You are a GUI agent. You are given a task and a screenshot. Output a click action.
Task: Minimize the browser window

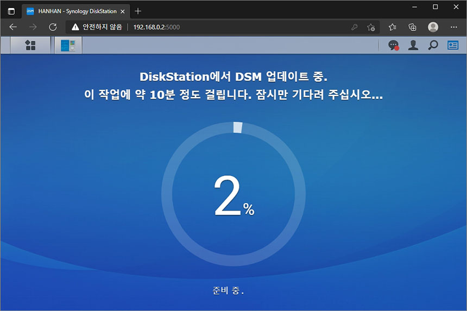coord(414,7)
